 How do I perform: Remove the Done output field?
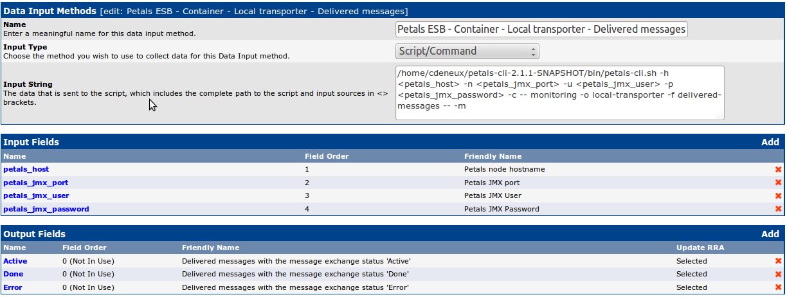tap(779, 274)
